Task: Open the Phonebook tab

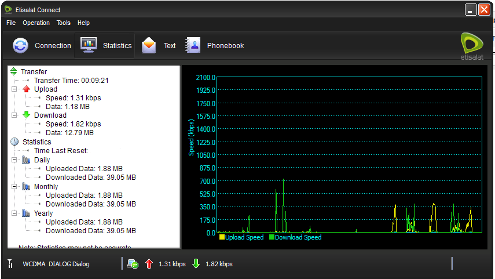Action: (x=215, y=46)
